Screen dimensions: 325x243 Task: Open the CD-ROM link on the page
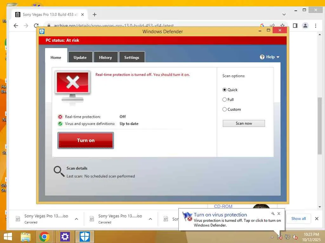[x=223, y=206]
